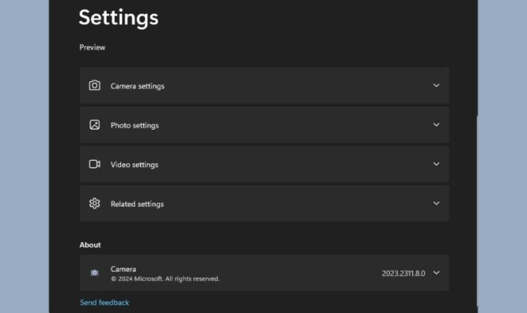Click the Camera app icon under About

point(95,273)
